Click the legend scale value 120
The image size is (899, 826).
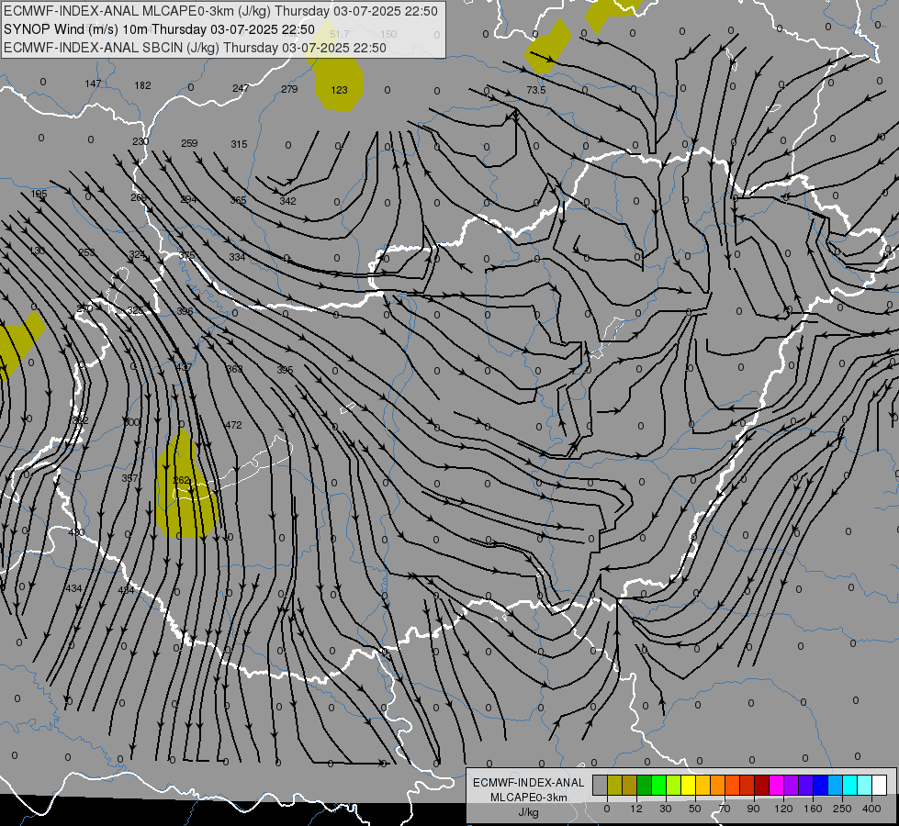(x=783, y=809)
